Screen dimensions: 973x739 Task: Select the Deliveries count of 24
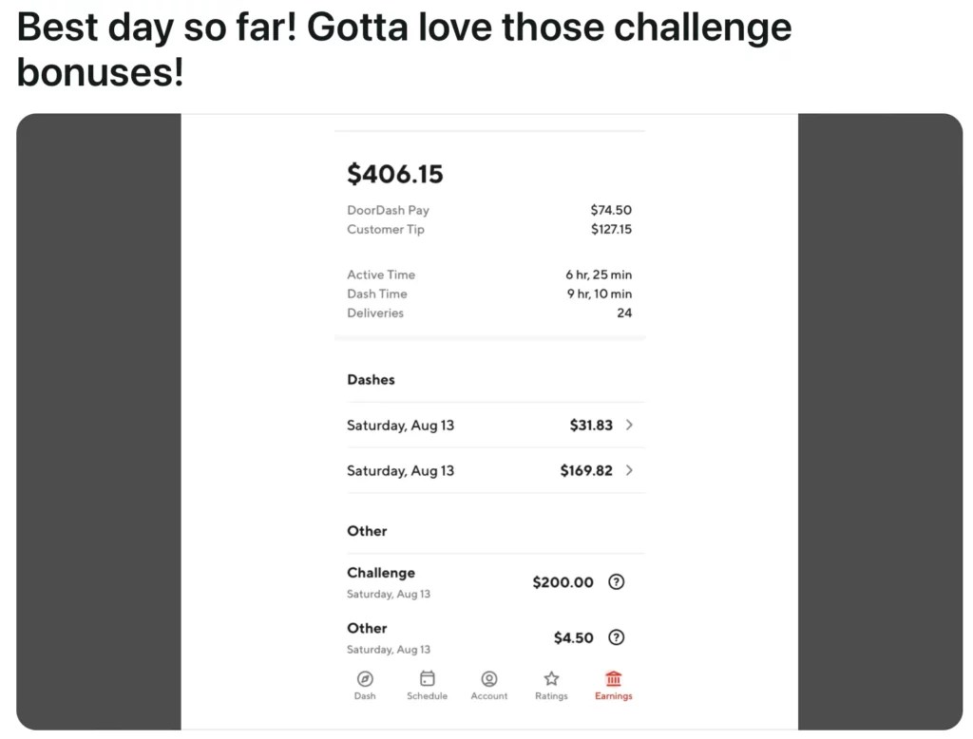pos(624,313)
